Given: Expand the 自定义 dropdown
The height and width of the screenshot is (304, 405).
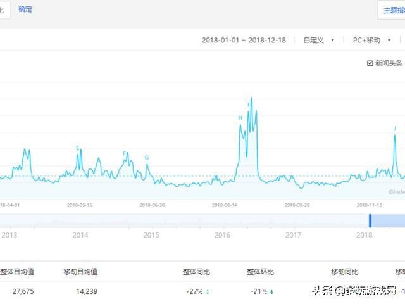Looking at the screenshot, I should point(319,40).
